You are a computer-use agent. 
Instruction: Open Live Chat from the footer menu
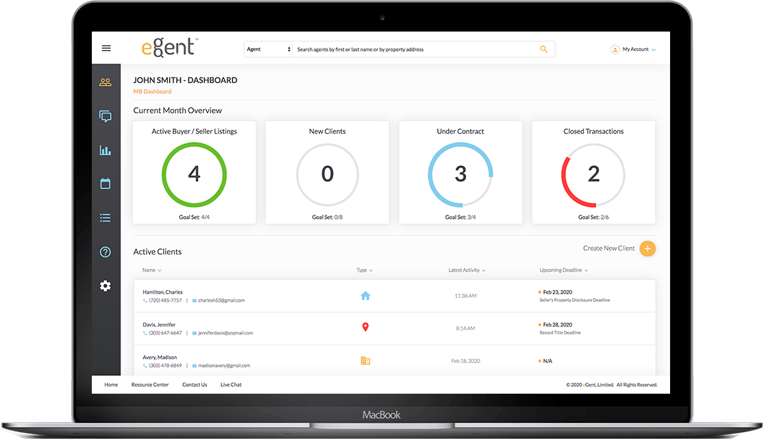231,384
